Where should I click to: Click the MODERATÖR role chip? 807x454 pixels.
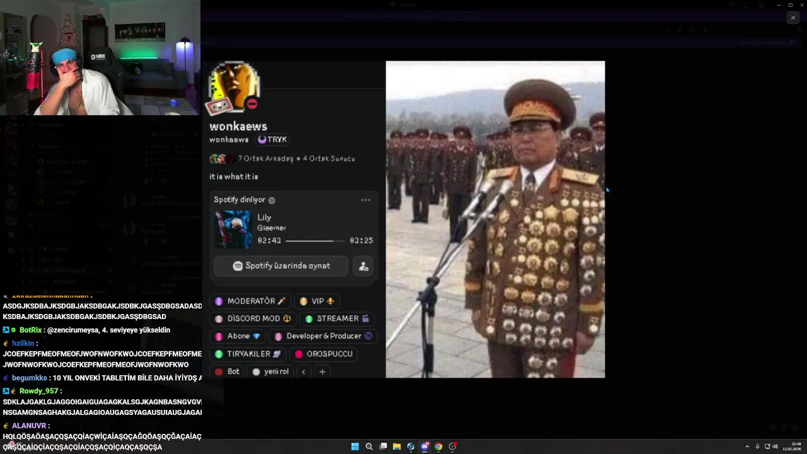250,301
